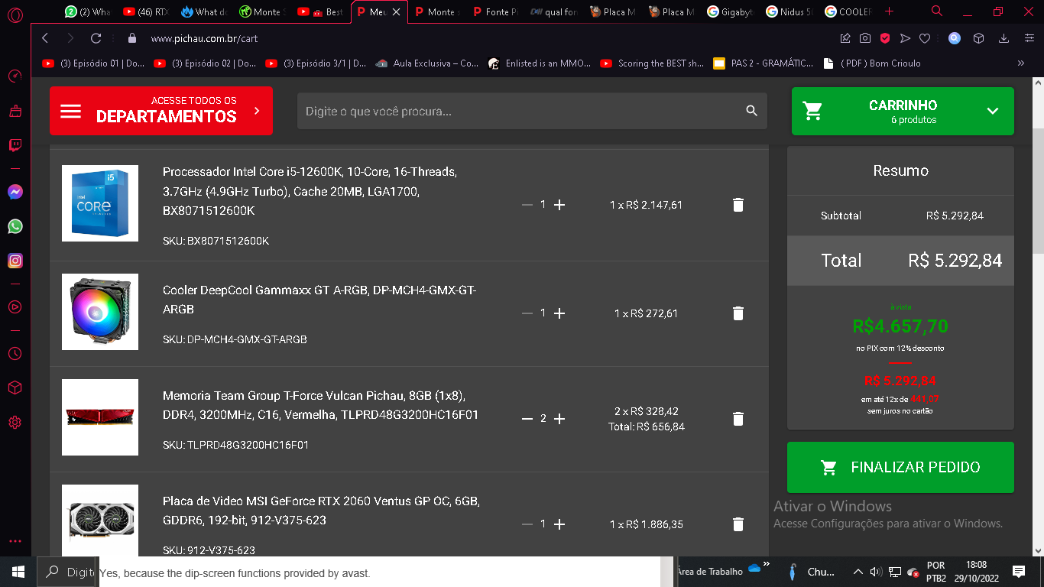
Task: Open Windows notification center
Action: [1018, 572]
